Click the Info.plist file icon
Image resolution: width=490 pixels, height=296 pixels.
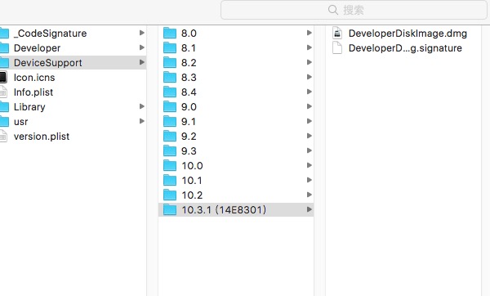(x=3, y=92)
